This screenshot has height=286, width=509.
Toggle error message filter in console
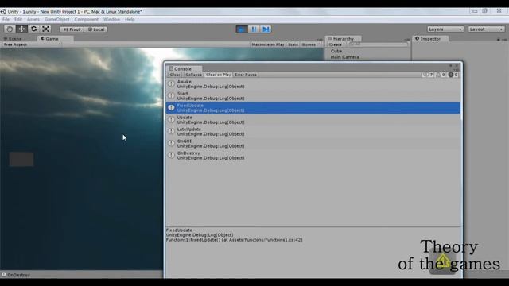(453, 75)
